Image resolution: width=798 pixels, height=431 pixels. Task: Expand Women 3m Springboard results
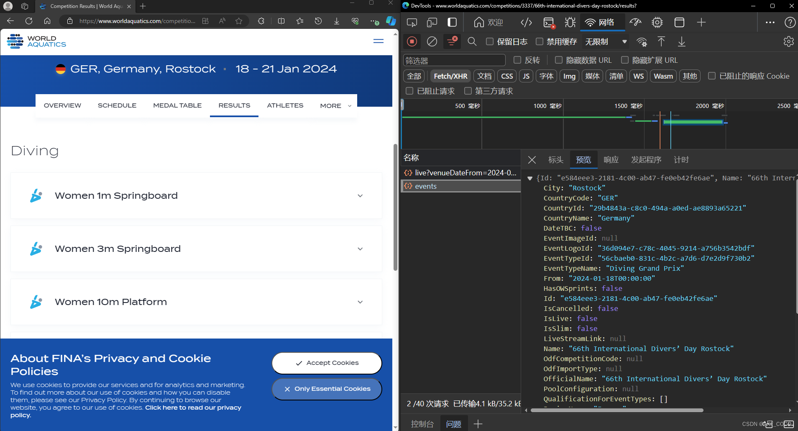tap(196, 249)
